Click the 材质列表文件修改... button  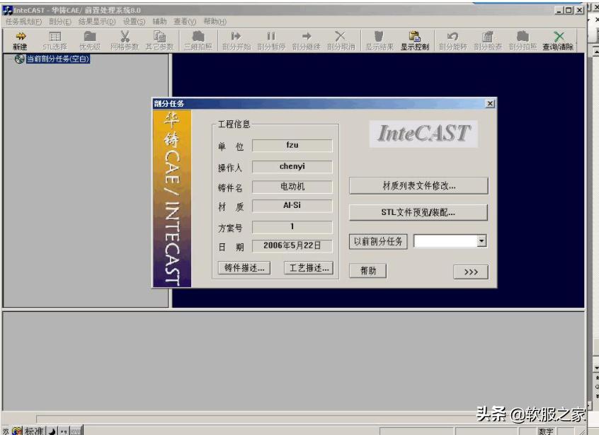[418, 186]
